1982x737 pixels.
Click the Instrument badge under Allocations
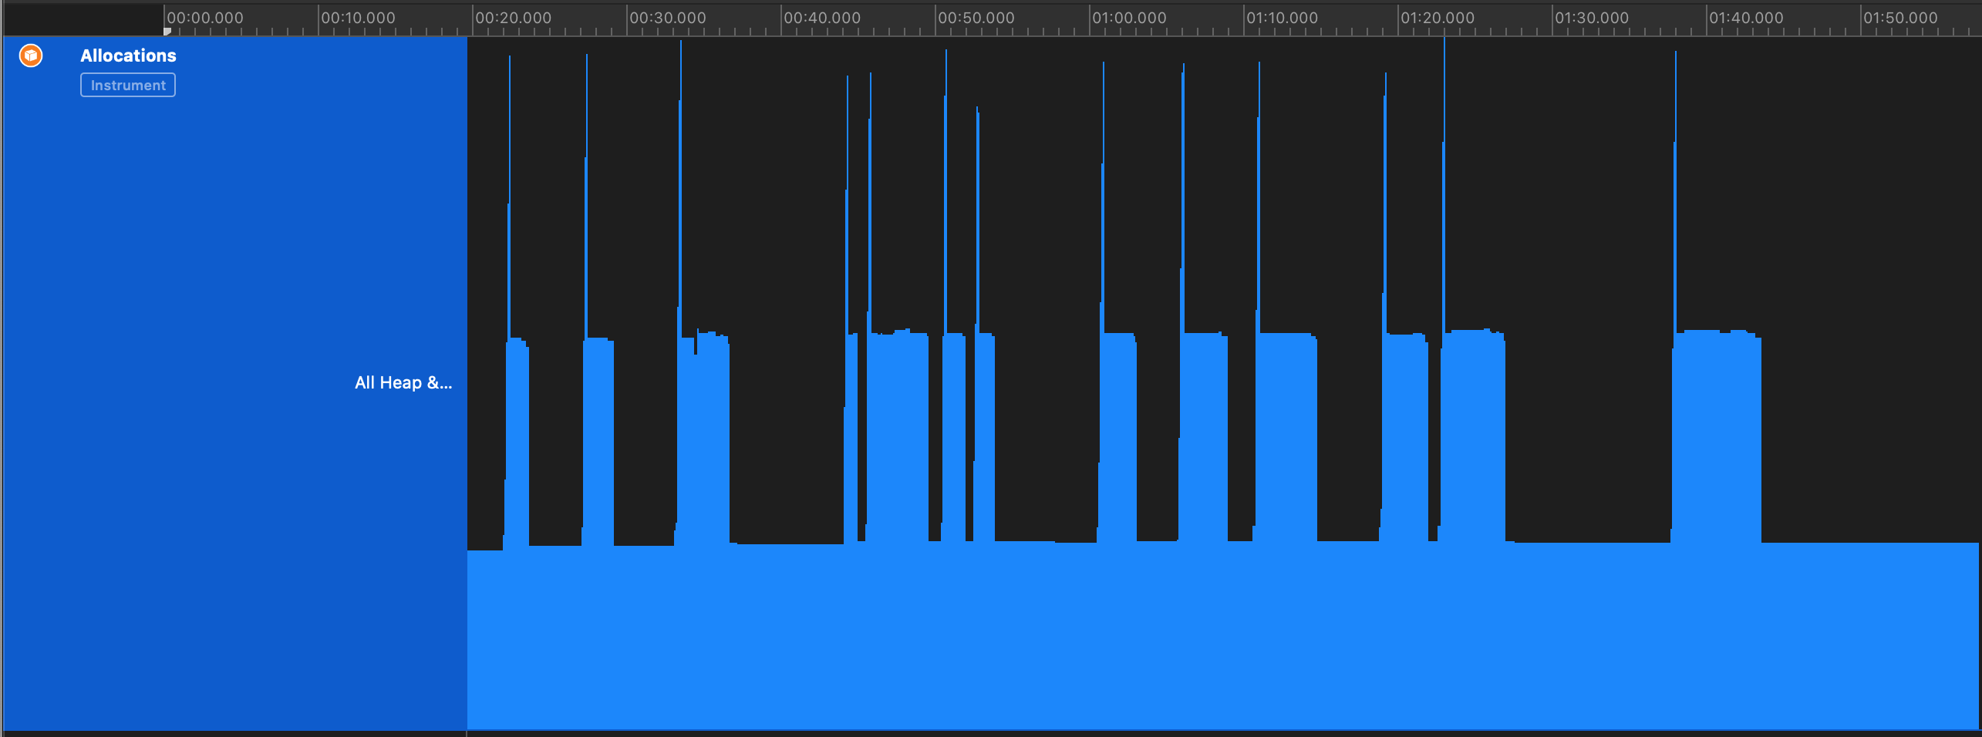pyautogui.click(x=128, y=85)
